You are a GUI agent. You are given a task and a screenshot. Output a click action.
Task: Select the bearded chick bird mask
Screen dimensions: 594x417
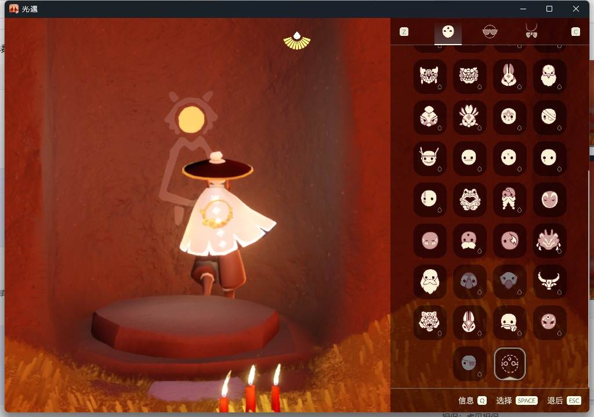(x=549, y=76)
